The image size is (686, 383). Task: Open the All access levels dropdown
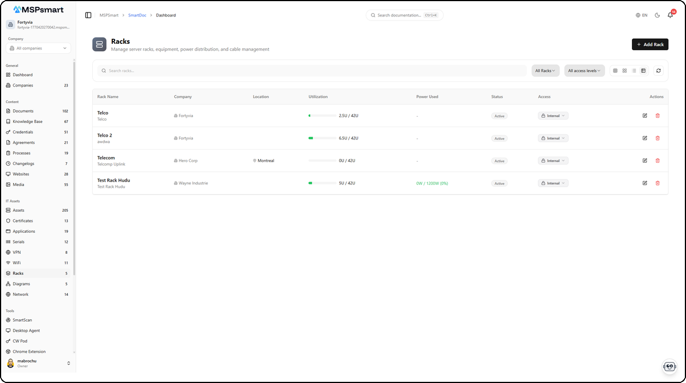[x=585, y=70]
